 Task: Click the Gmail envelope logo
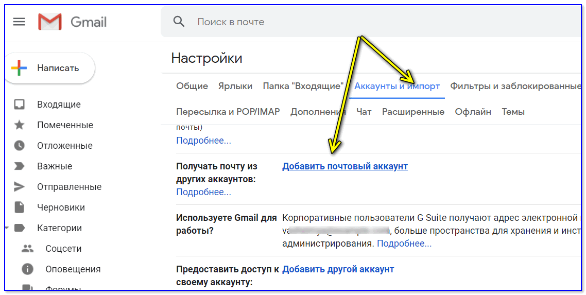point(50,22)
